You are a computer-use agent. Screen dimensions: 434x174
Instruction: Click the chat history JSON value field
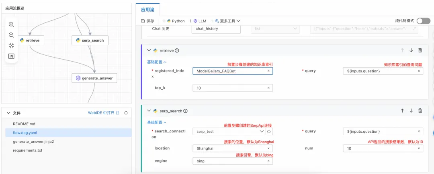[x=364, y=29]
